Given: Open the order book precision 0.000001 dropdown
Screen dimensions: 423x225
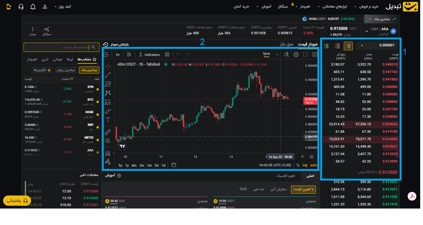Looking at the screenshot, I should pos(377,46).
